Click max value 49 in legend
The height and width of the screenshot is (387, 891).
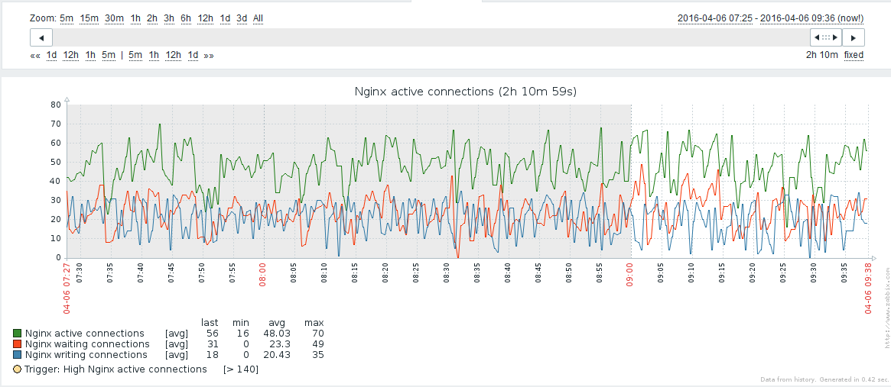click(317, 344)
